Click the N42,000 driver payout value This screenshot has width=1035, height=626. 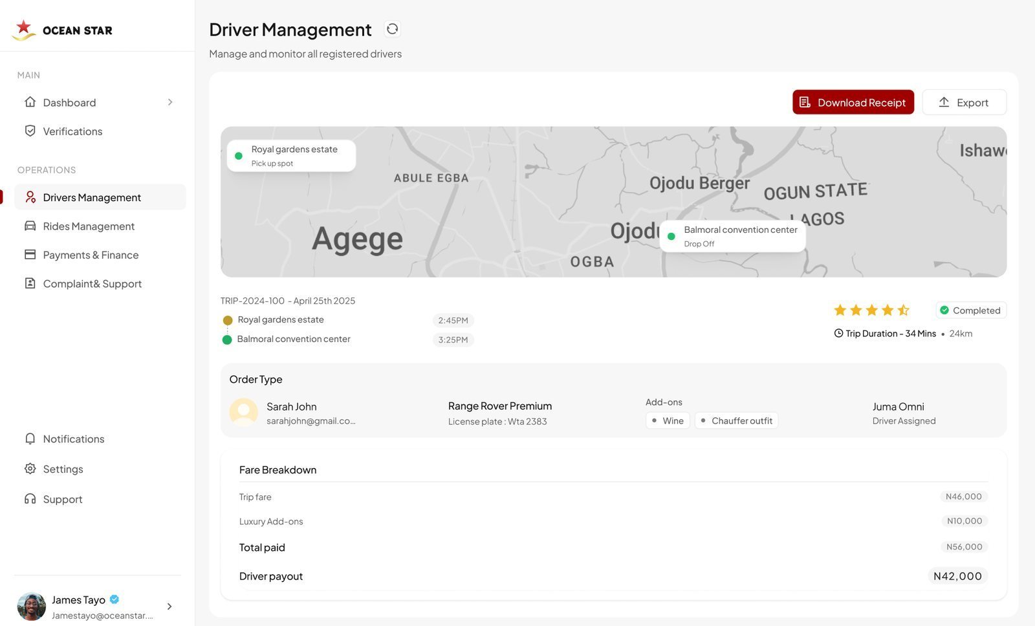coord(958,576)
